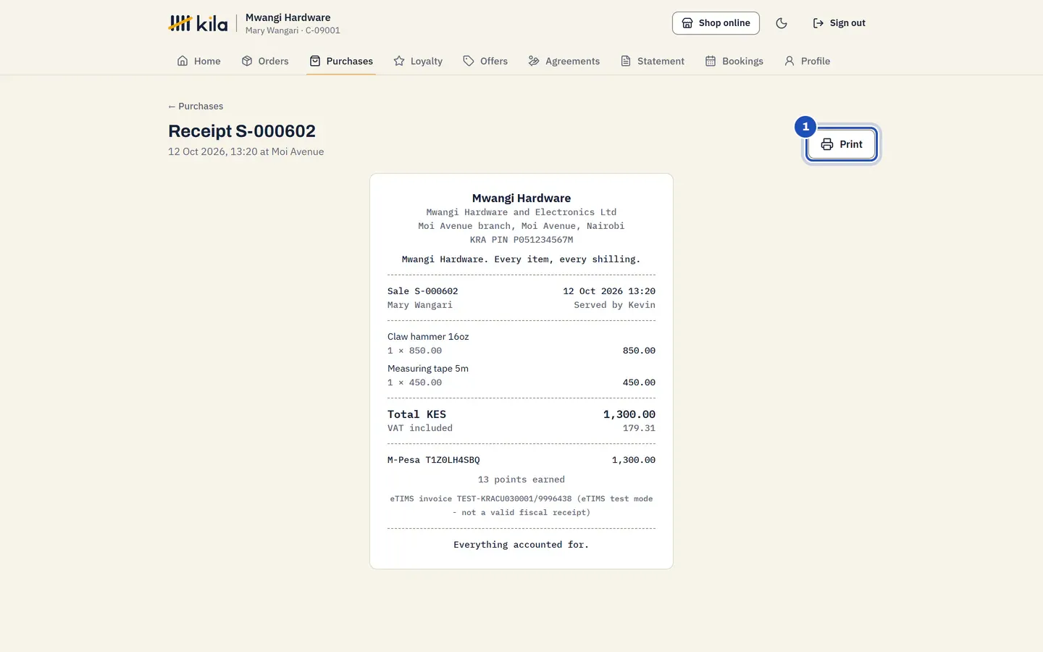1043x652 pixels.
Task: Click the Purchases bag icon
Action: (x=315, y=61)
